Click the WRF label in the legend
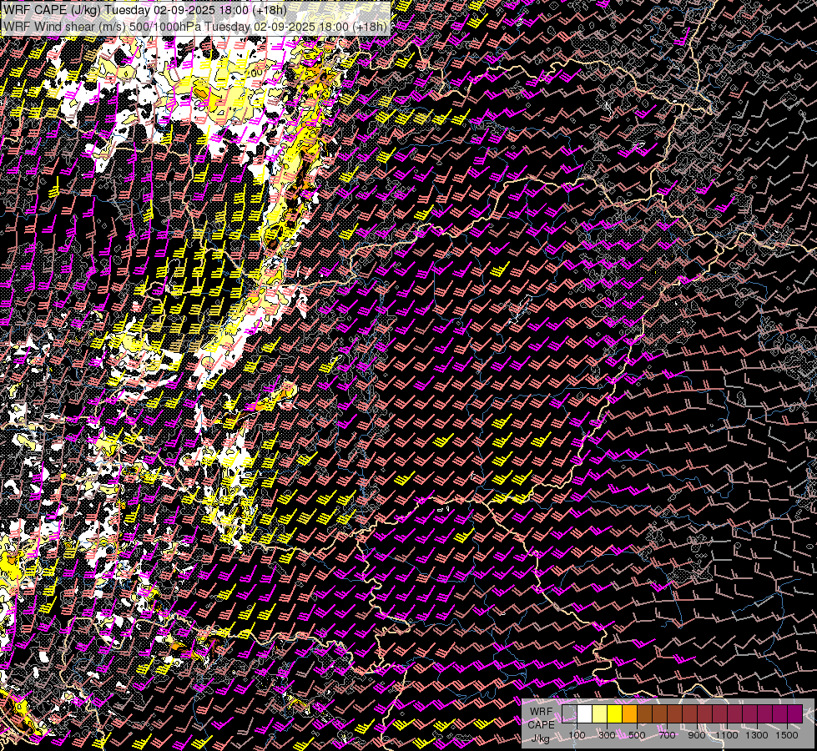 [x=542, y=712]
